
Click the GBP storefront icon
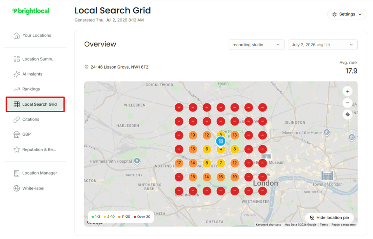[16, 134]
